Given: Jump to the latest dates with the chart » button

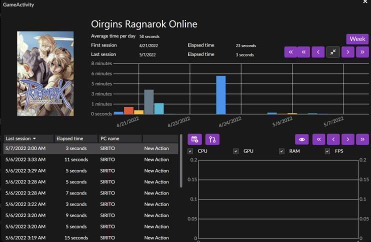Looking at the screenshot, I should [x=362, y=52].
